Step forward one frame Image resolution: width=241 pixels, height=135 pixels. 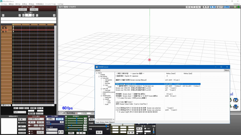point(33,15)
